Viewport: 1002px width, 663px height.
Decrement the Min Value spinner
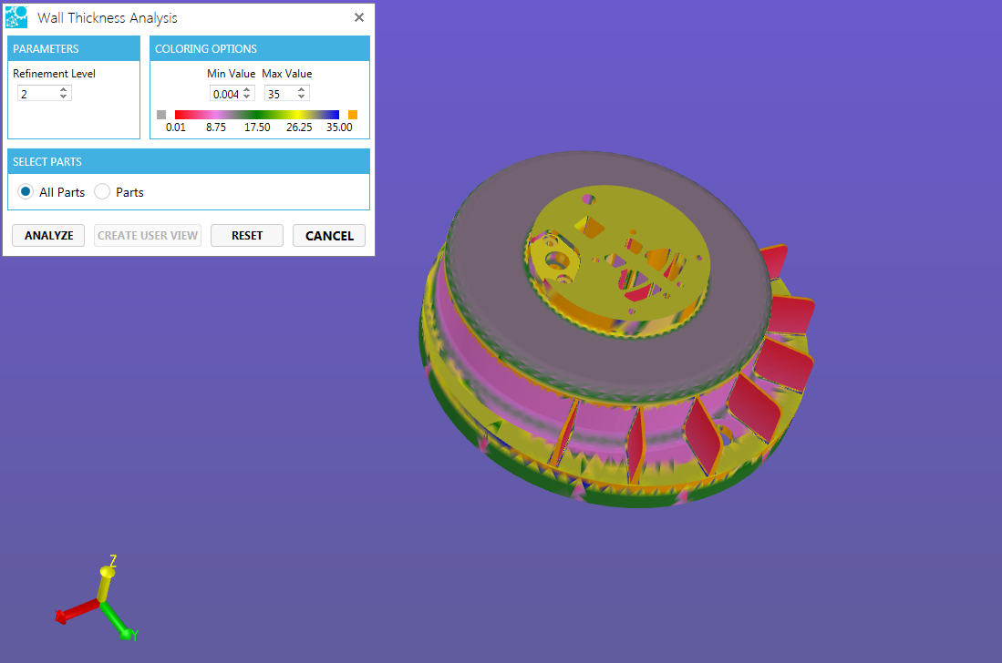[246, 97]
